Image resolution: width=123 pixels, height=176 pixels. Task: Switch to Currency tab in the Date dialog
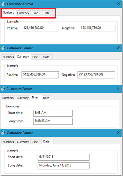coord(23,142)
